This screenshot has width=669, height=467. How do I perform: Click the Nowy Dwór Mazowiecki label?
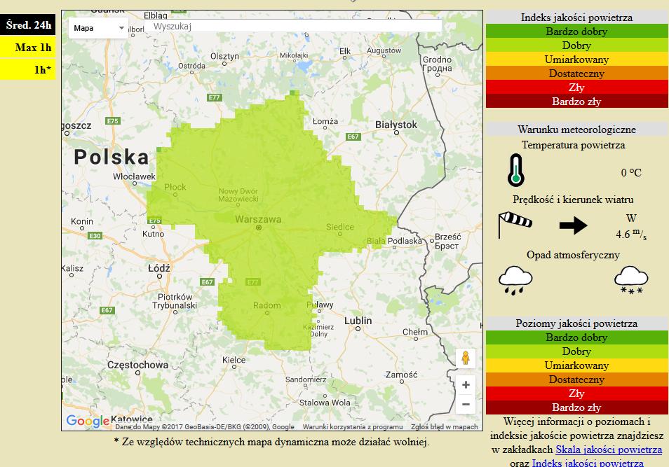[x=238, y=195]
